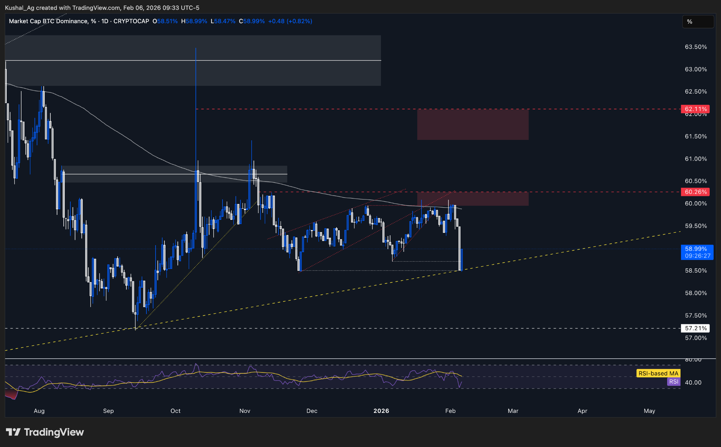Open the TradingView.com attribution text at top

(x=96, y=8)
